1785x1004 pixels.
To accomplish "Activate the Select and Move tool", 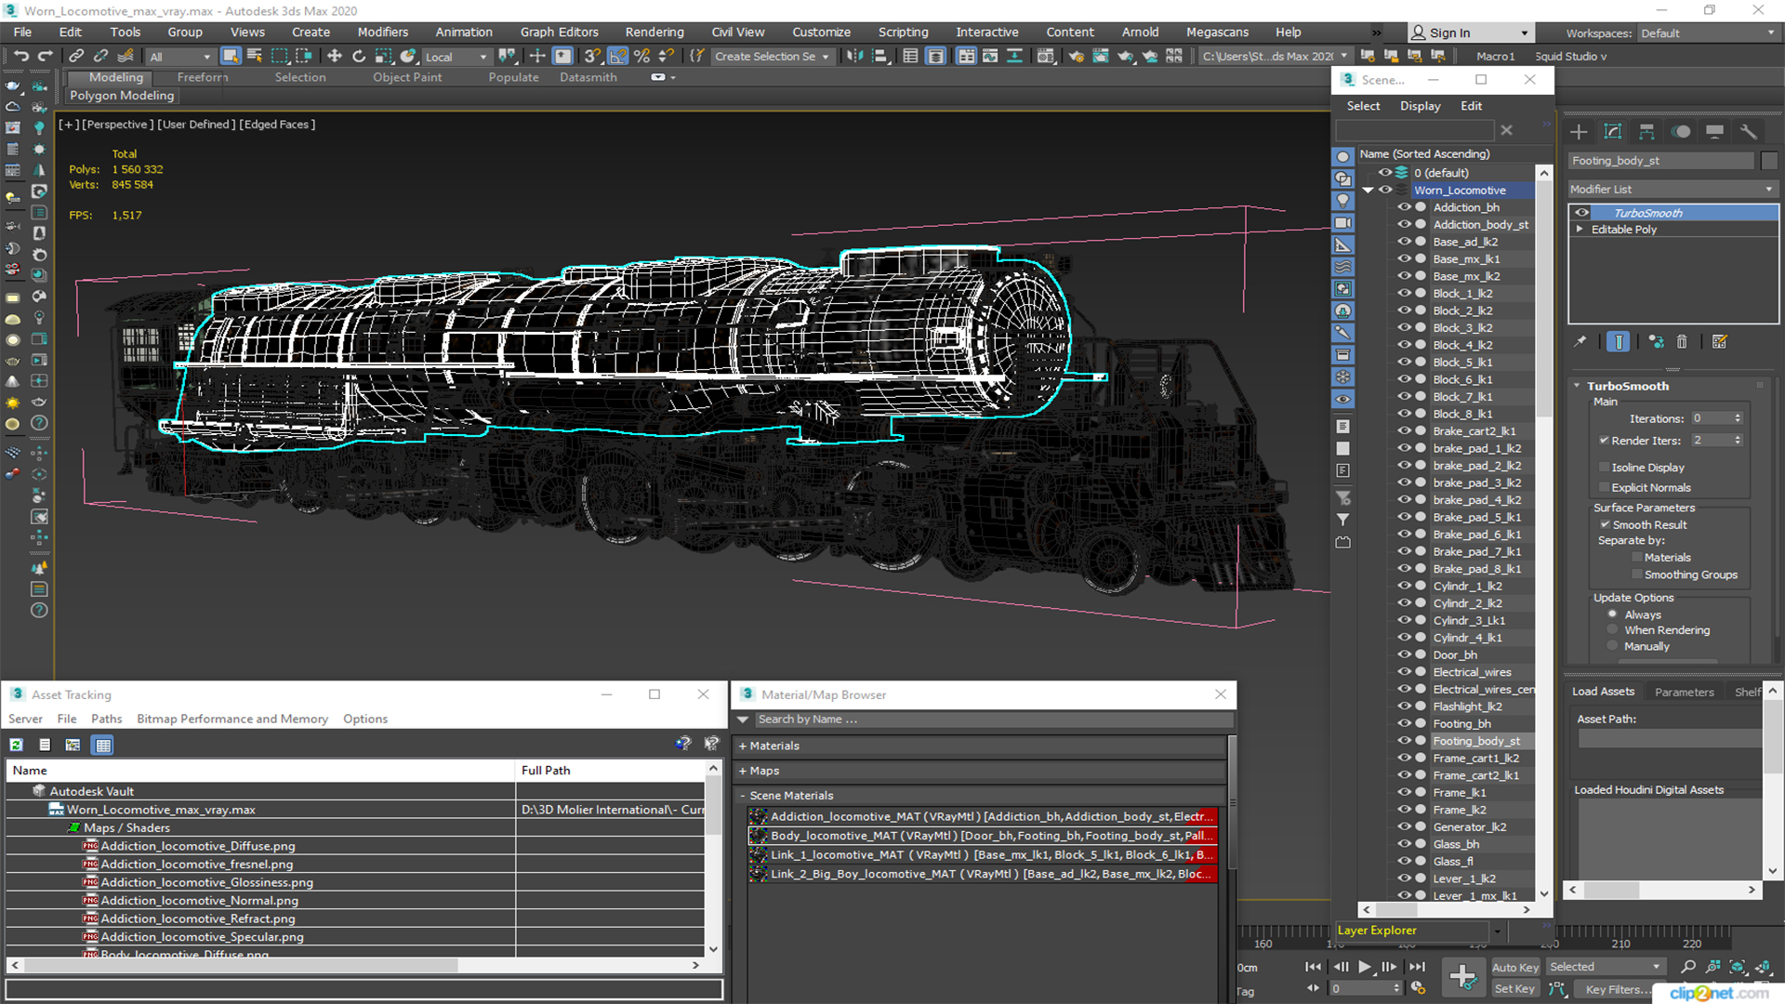I will (x=335, y=56).
